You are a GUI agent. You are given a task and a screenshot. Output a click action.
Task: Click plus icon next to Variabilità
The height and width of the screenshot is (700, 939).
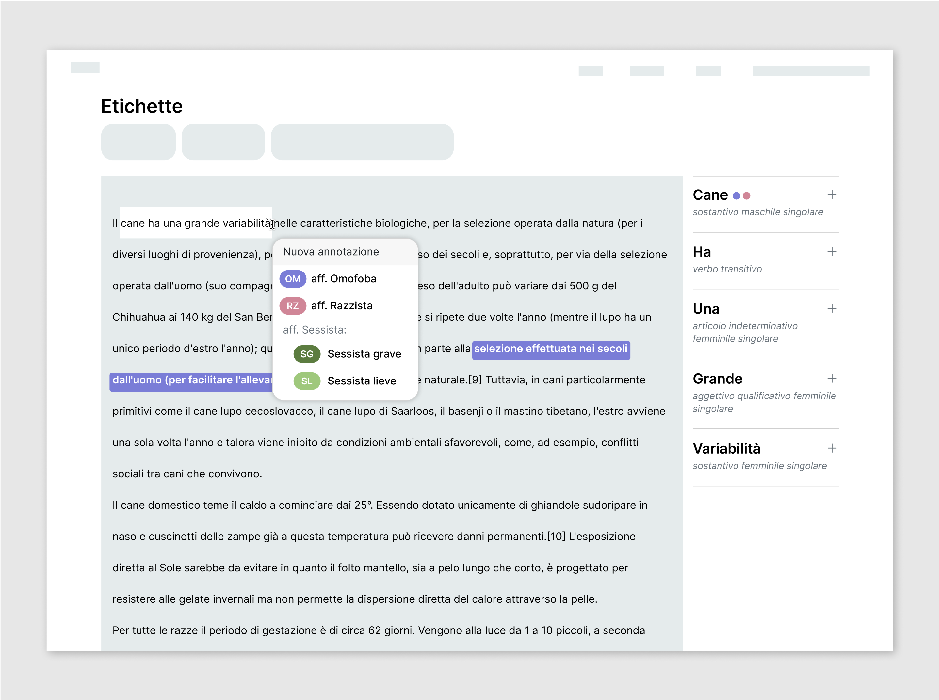point(831,448)
